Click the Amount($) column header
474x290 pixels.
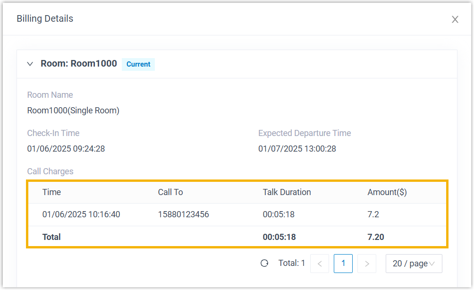click(x=387, y=192)
